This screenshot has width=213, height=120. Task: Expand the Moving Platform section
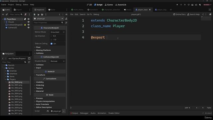click(x=43, y=50)
